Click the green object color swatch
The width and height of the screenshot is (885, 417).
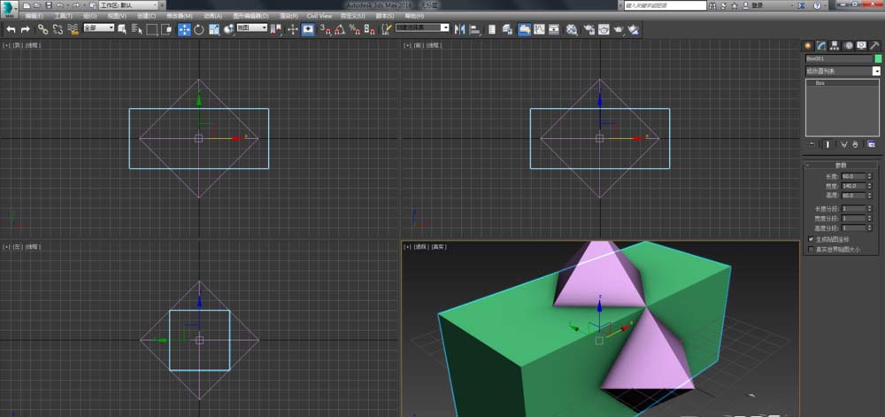click(x=878, y=58)
